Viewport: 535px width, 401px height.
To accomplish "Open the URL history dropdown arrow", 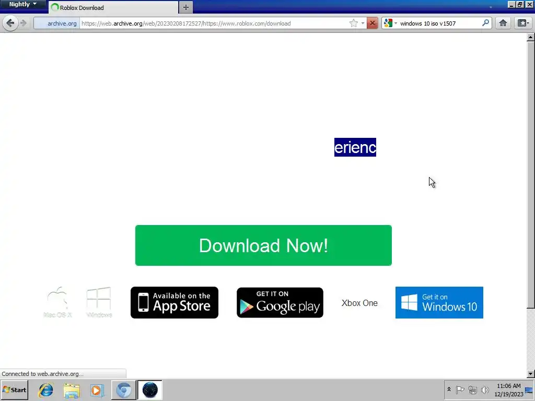I will (363, 23).
